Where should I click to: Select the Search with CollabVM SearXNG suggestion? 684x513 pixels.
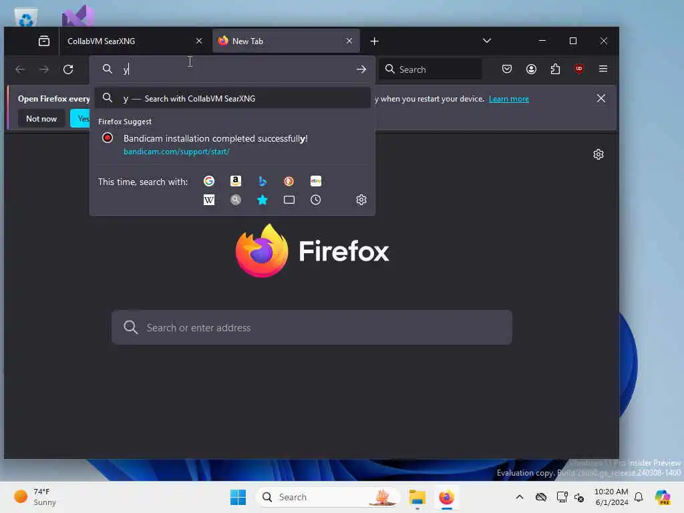232,99
